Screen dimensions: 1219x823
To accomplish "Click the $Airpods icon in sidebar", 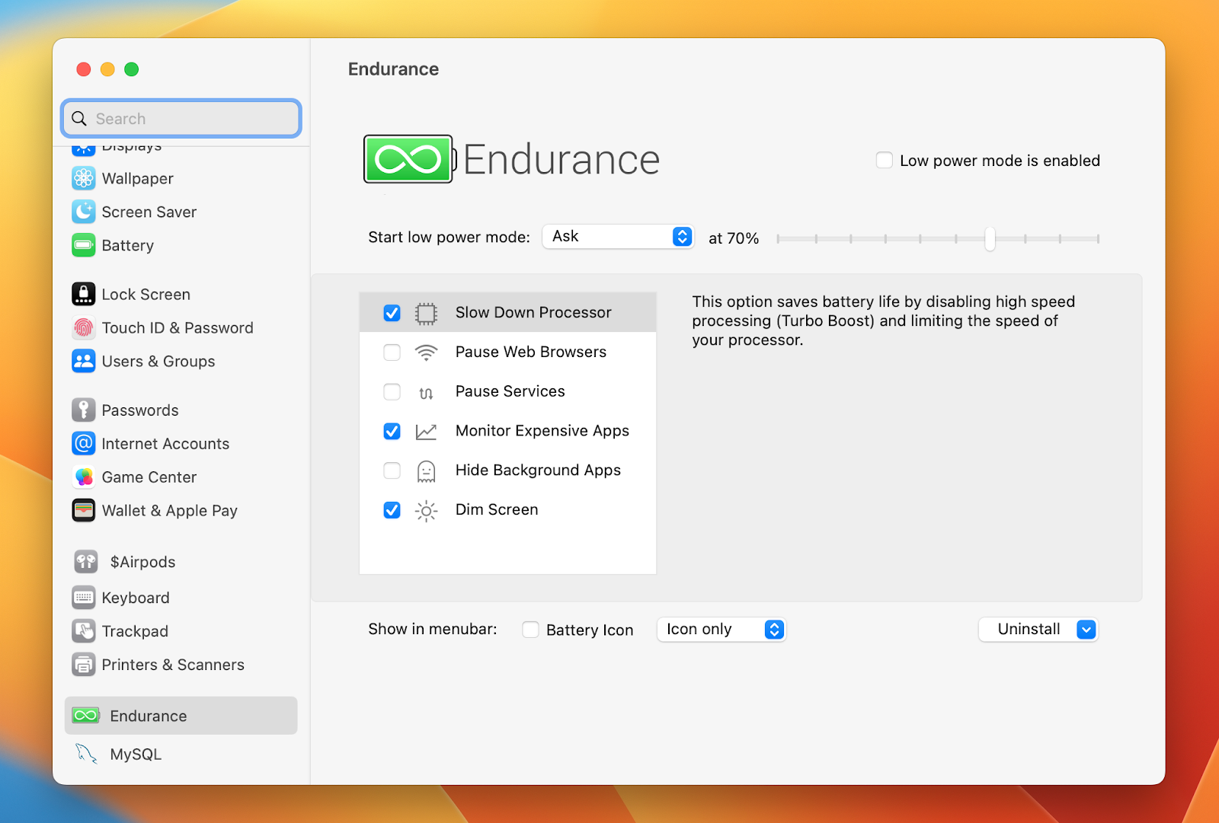I will coord(86,562).
